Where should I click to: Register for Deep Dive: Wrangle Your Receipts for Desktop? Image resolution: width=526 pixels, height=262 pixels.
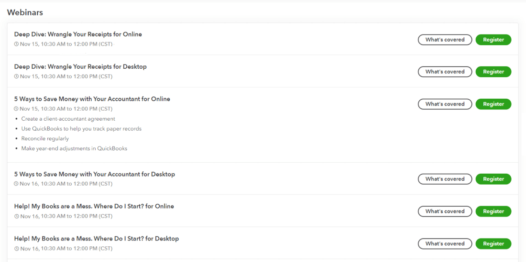pos(493,72)
